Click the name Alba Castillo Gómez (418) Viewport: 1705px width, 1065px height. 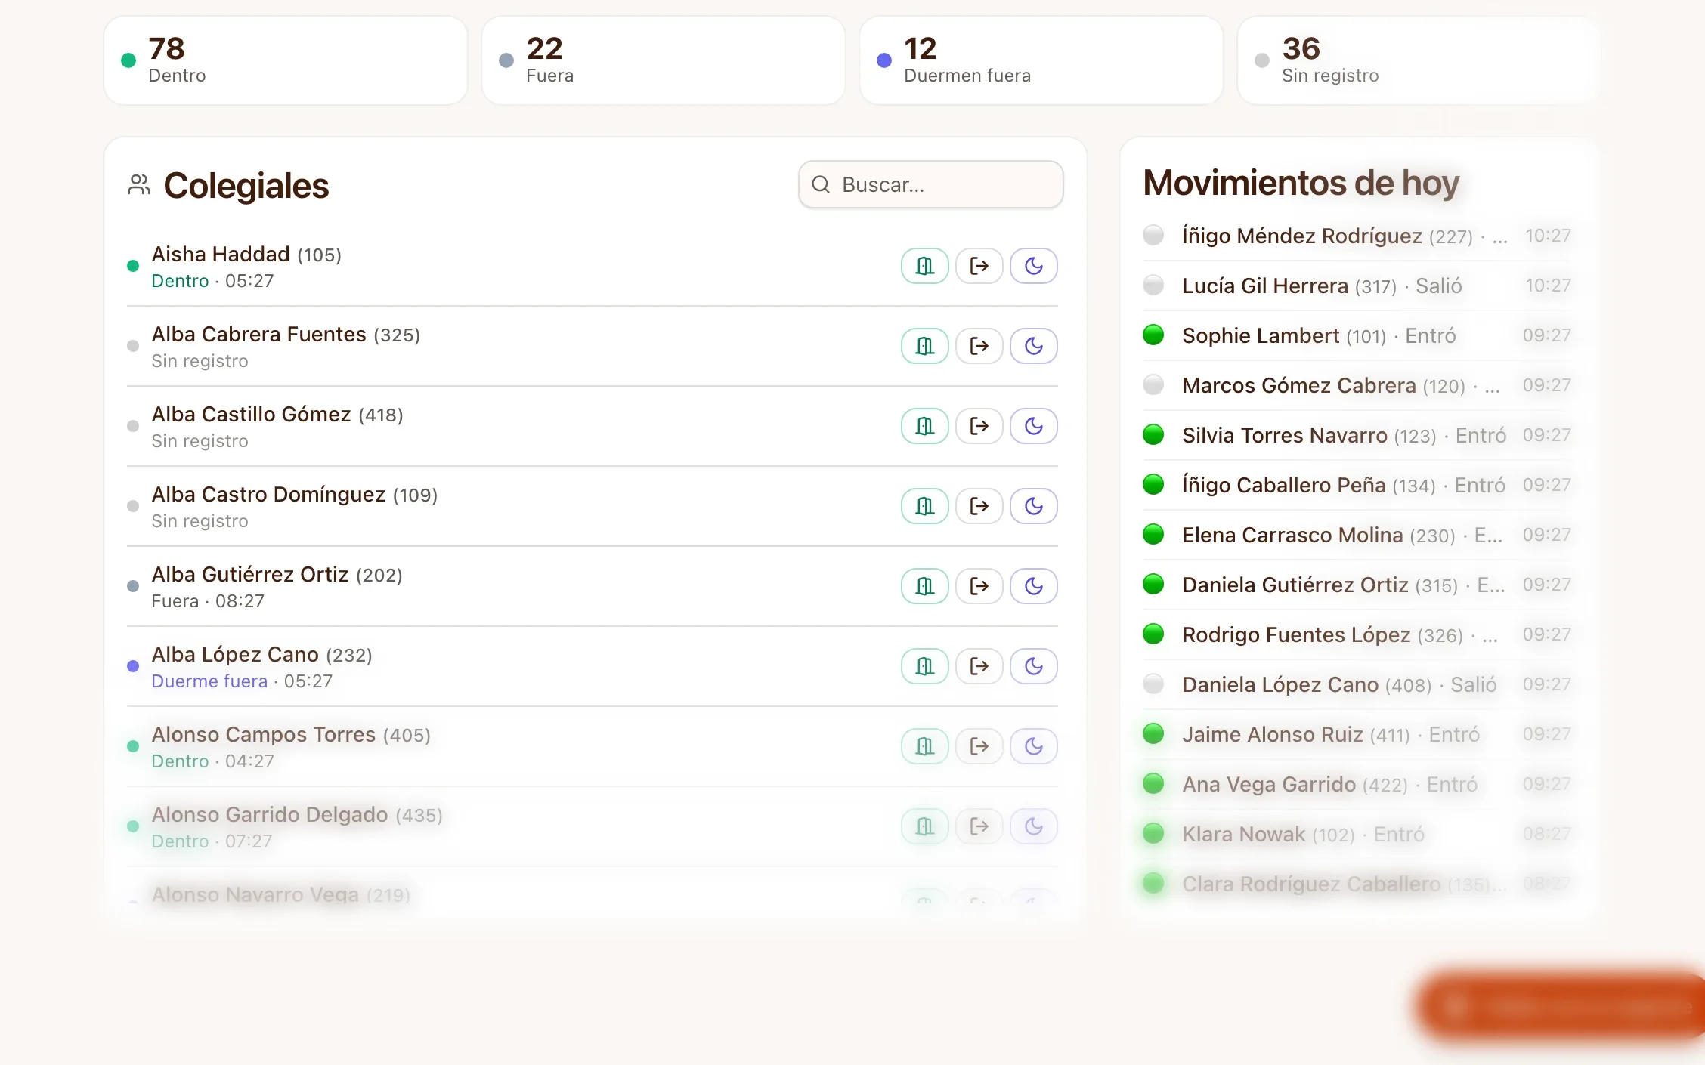(277, 415)
